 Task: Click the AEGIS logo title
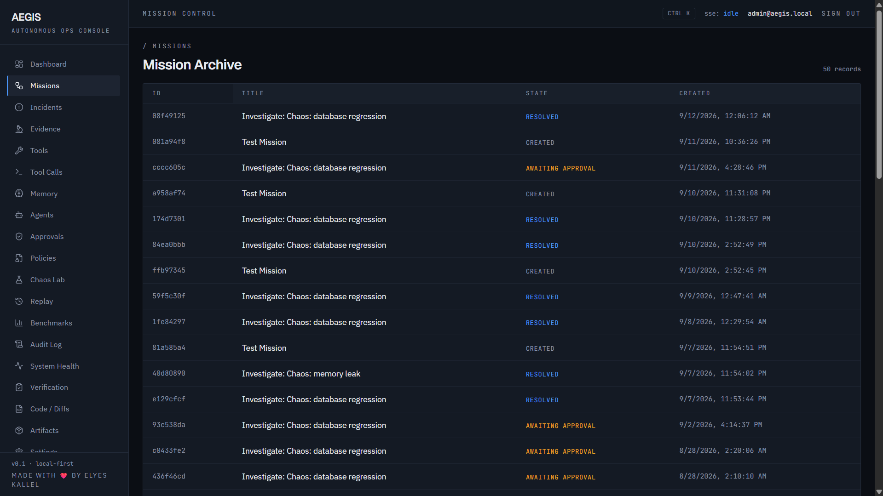pos(26,17)
